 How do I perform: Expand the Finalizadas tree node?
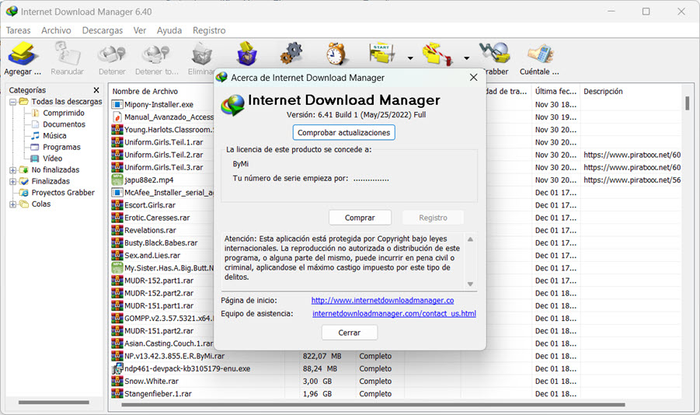[x=13, y=181]
